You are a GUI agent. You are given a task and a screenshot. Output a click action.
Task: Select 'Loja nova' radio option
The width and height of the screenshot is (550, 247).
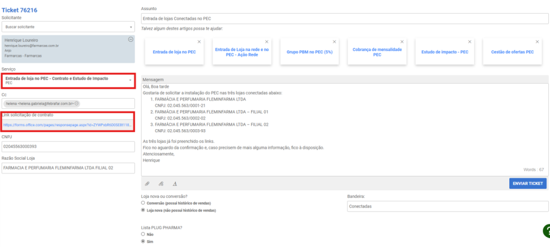pos(143,211)
